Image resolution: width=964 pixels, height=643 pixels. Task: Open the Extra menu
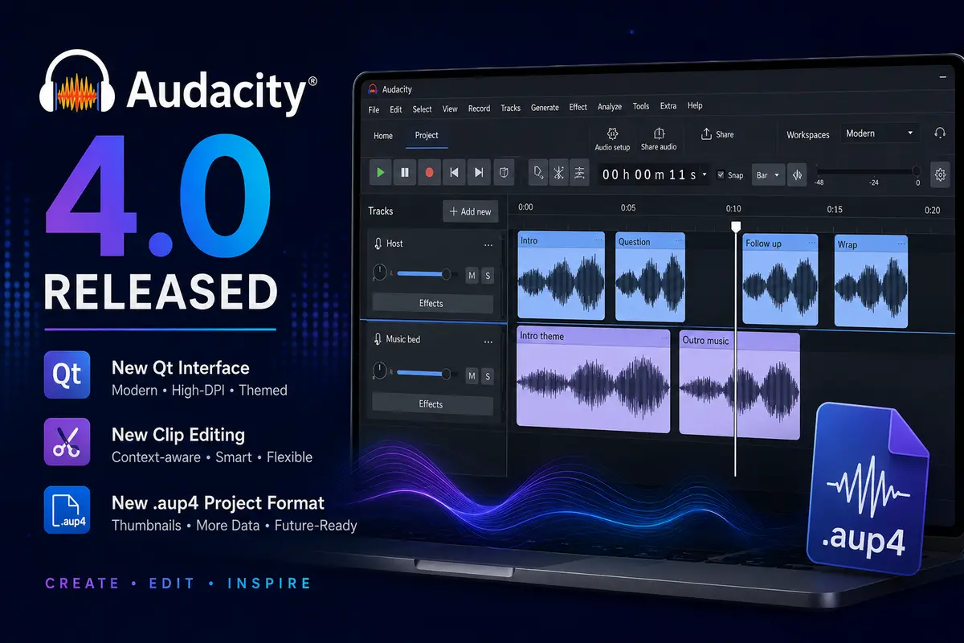[668, 106]
